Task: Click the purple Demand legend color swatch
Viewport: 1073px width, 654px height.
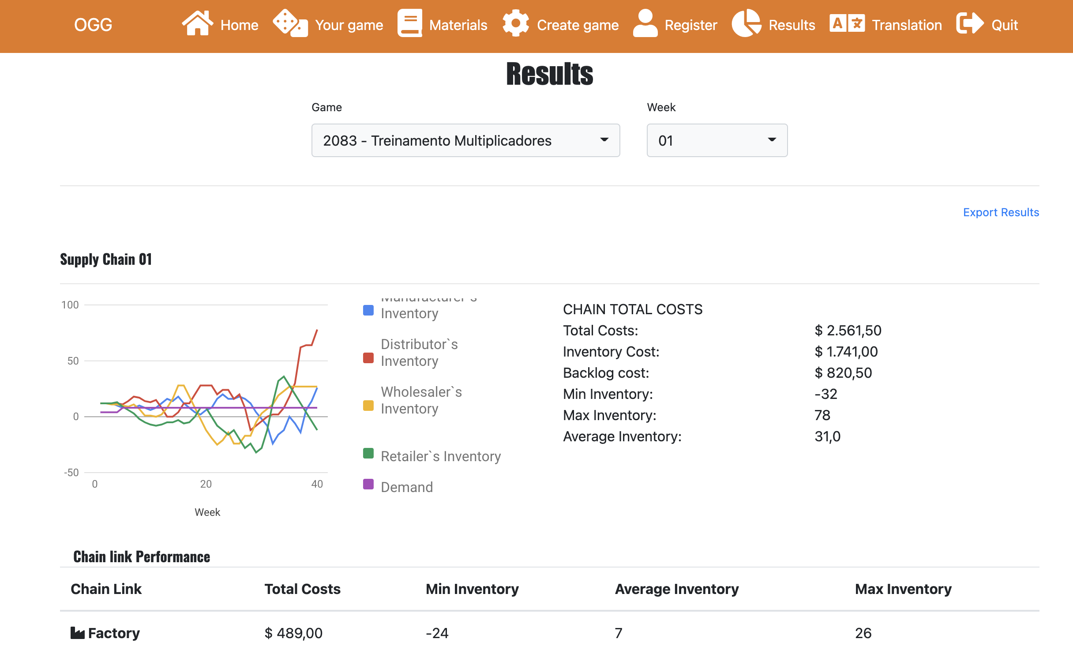Action: 368,484
